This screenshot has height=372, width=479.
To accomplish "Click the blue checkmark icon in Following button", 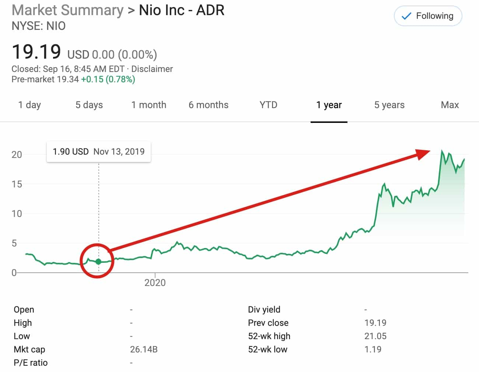I will point(406,16).
